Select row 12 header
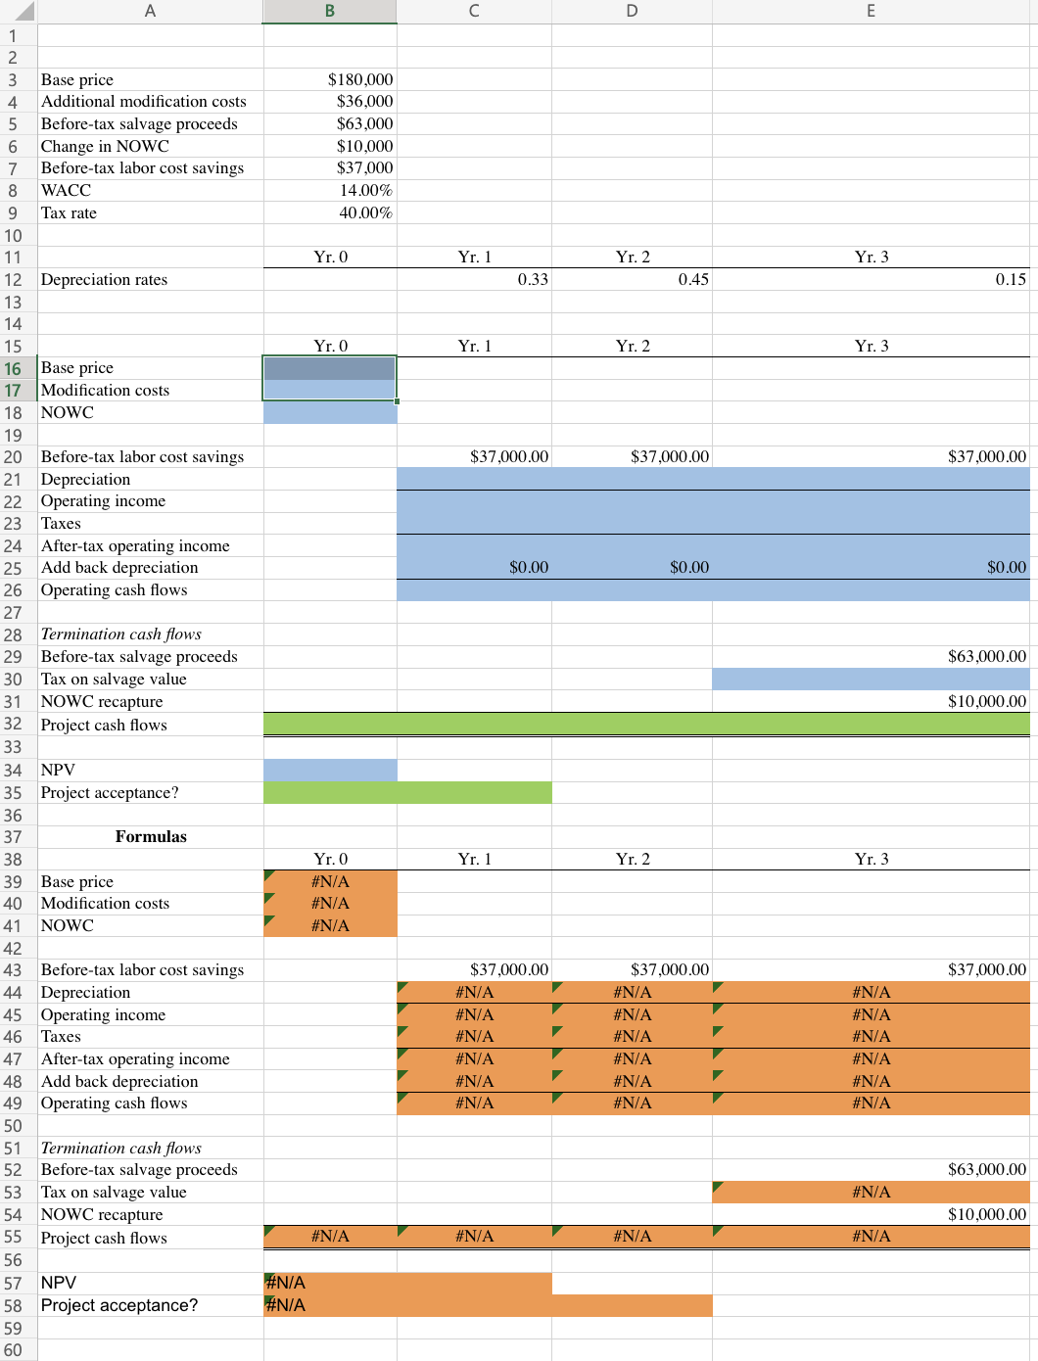 pos(14,279)
